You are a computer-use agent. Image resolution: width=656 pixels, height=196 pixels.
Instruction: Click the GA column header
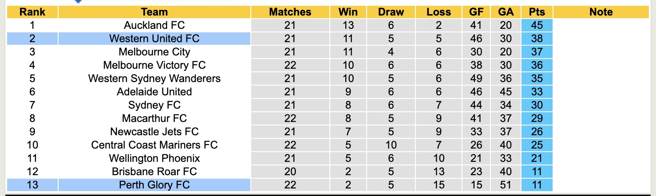pyautogui.click(x=506, y=12)
